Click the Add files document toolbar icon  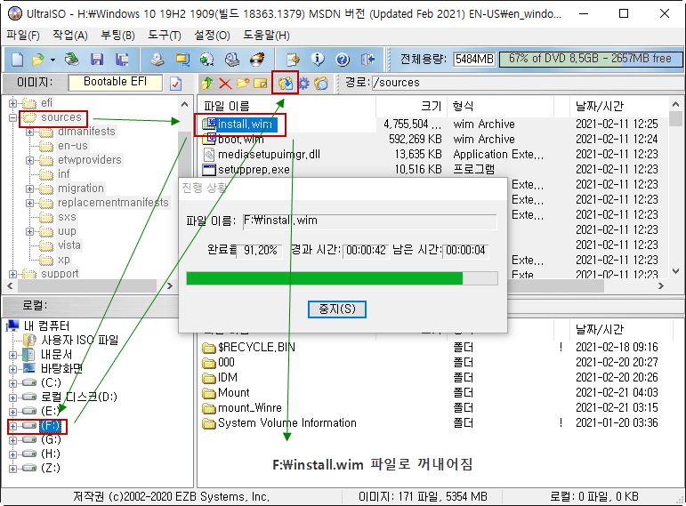click(293, 59)
